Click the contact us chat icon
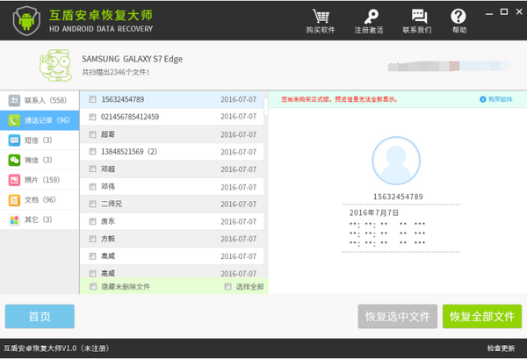527x359 pixels. [419, 16]
